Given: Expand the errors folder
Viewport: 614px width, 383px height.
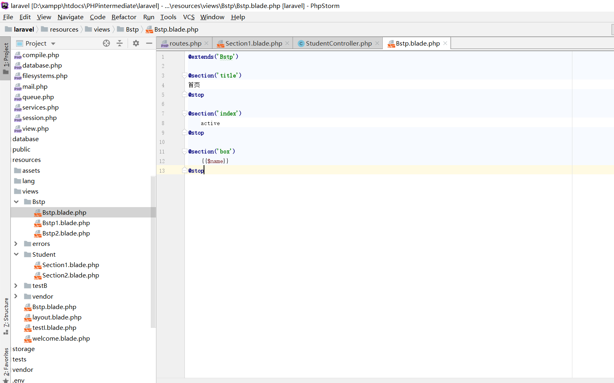Looking at the screenshot, I should click(16, 244).
